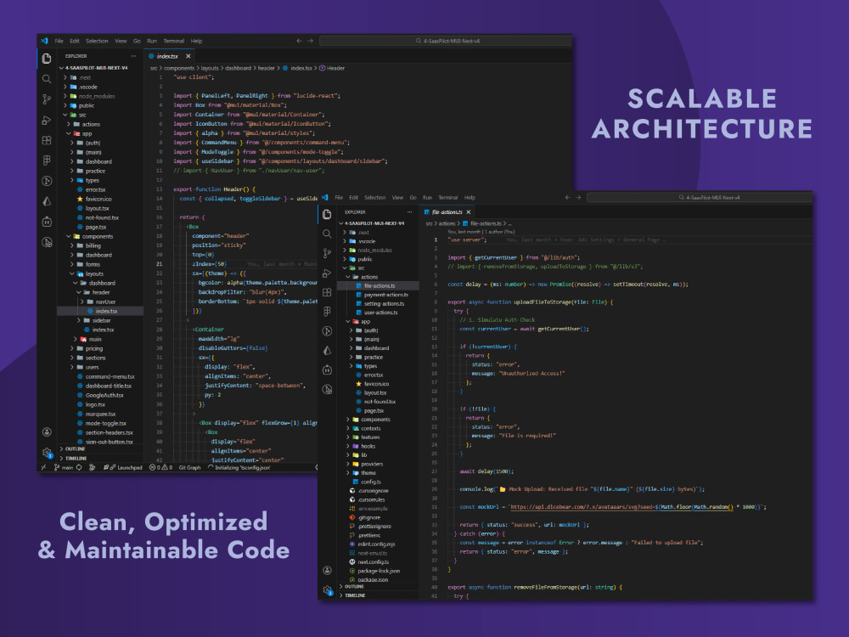The height and width of the screenshot is (637, 849).
Task: Click Git Graph in back window status bar
Action: point(189,467)
